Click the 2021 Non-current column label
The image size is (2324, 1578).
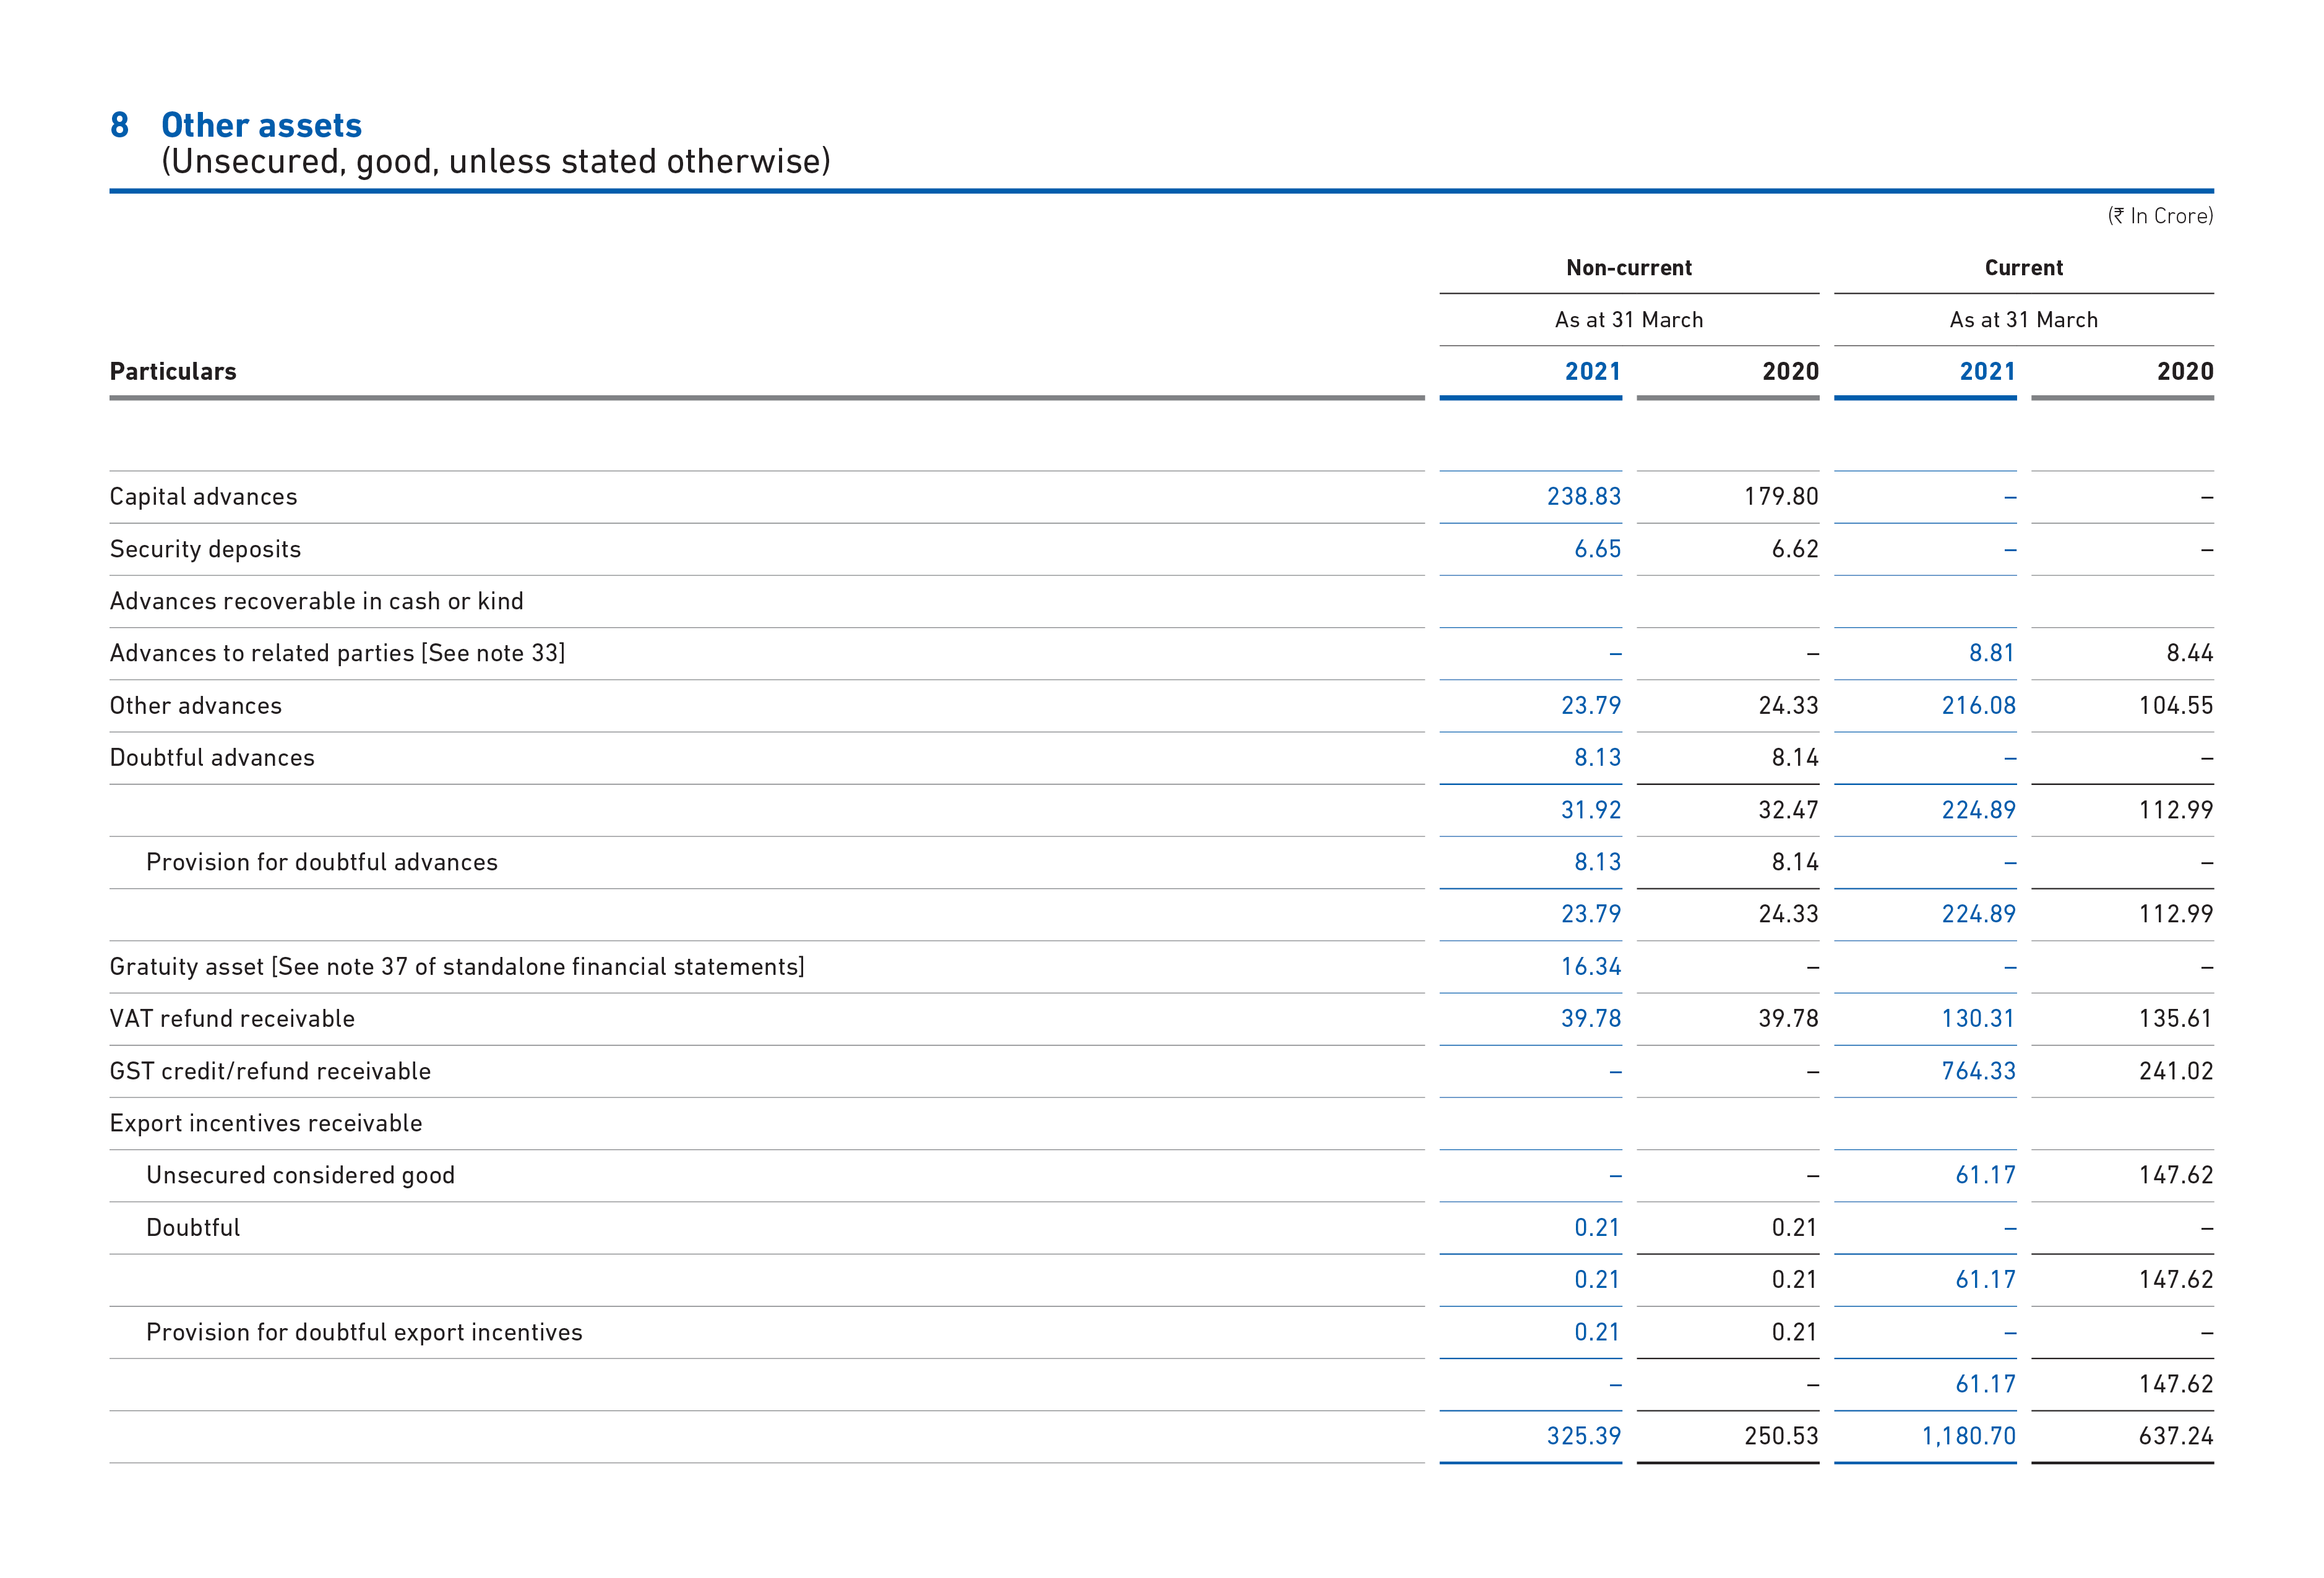(x=1592, y=371)
